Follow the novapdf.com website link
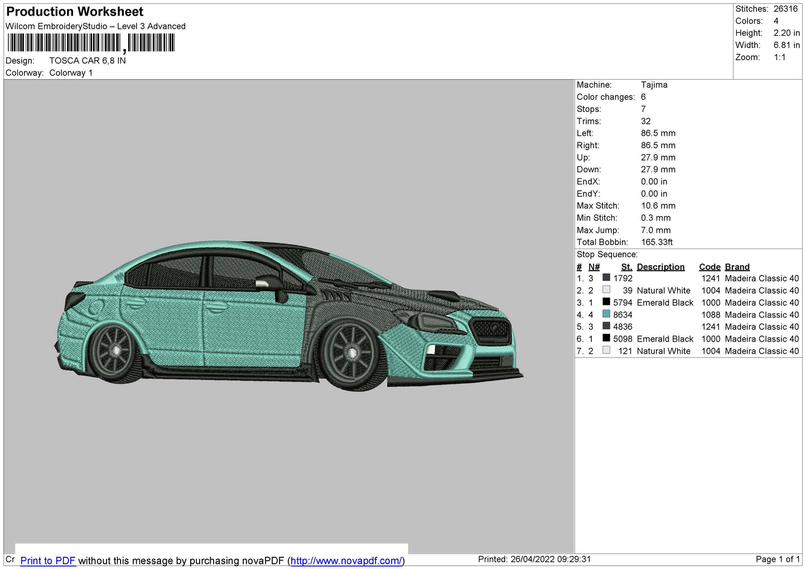The width and height of the screenshot is (806, 569). click(346, 561)
